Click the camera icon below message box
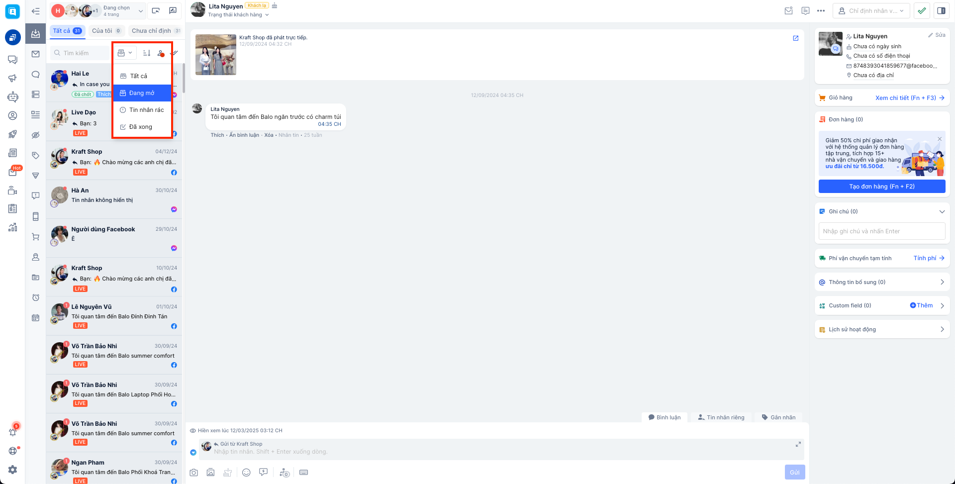 (194, 473)
